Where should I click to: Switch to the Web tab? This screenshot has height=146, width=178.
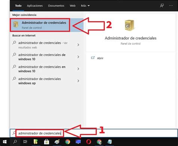(72, 6)
